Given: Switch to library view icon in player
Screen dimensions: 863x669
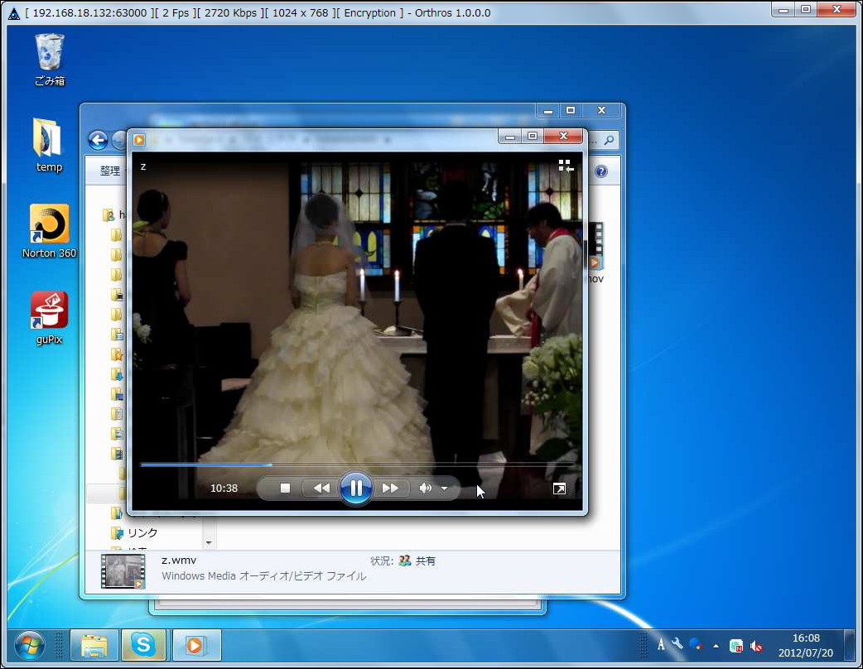Looking at the screenshot, I should [566, 166].
